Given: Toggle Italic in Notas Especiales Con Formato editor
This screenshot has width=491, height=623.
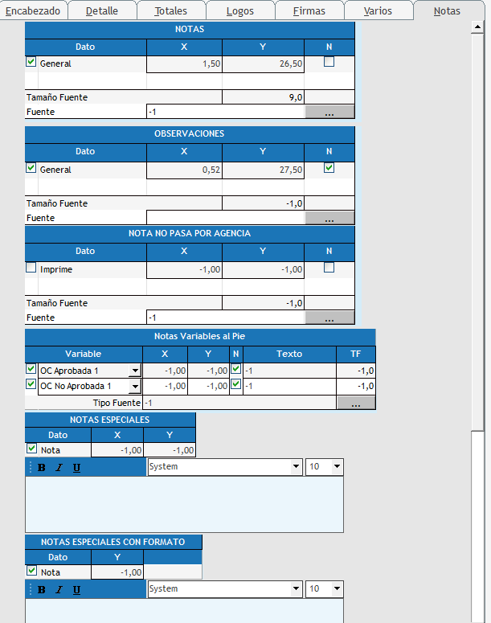Looking at the screenshot, I should (x=59, y=590).
